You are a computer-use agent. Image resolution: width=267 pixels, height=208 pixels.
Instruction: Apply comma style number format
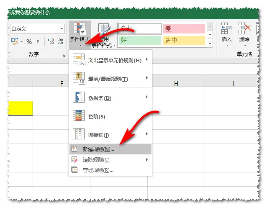click(38, 41)
